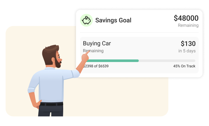Click the "in 5 days" text
Viewport: 209px width, 126px height.
pos(187,51)
